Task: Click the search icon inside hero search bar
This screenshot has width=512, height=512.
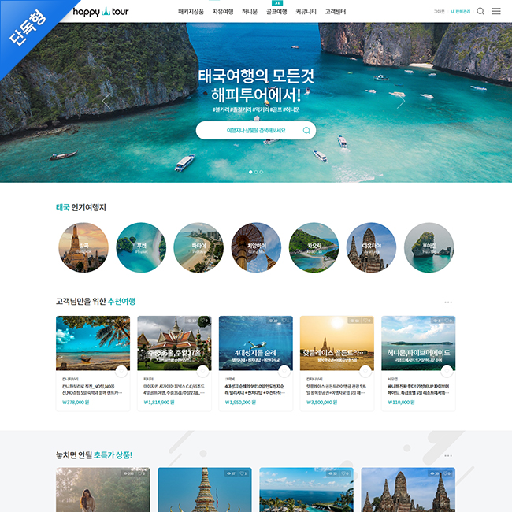Action: point(306,130)
